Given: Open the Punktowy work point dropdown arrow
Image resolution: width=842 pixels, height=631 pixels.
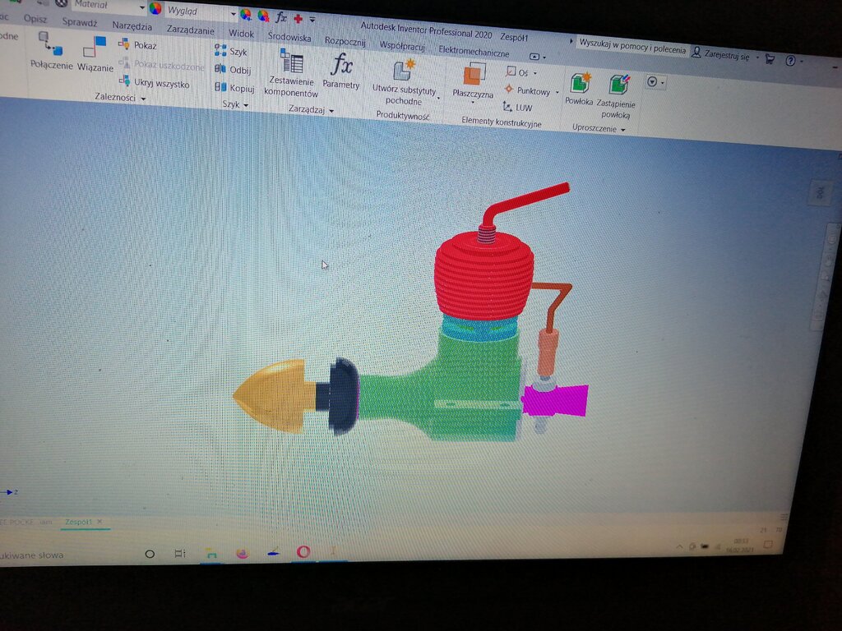Looking at the screenshot, I should (x=557, y=92).
